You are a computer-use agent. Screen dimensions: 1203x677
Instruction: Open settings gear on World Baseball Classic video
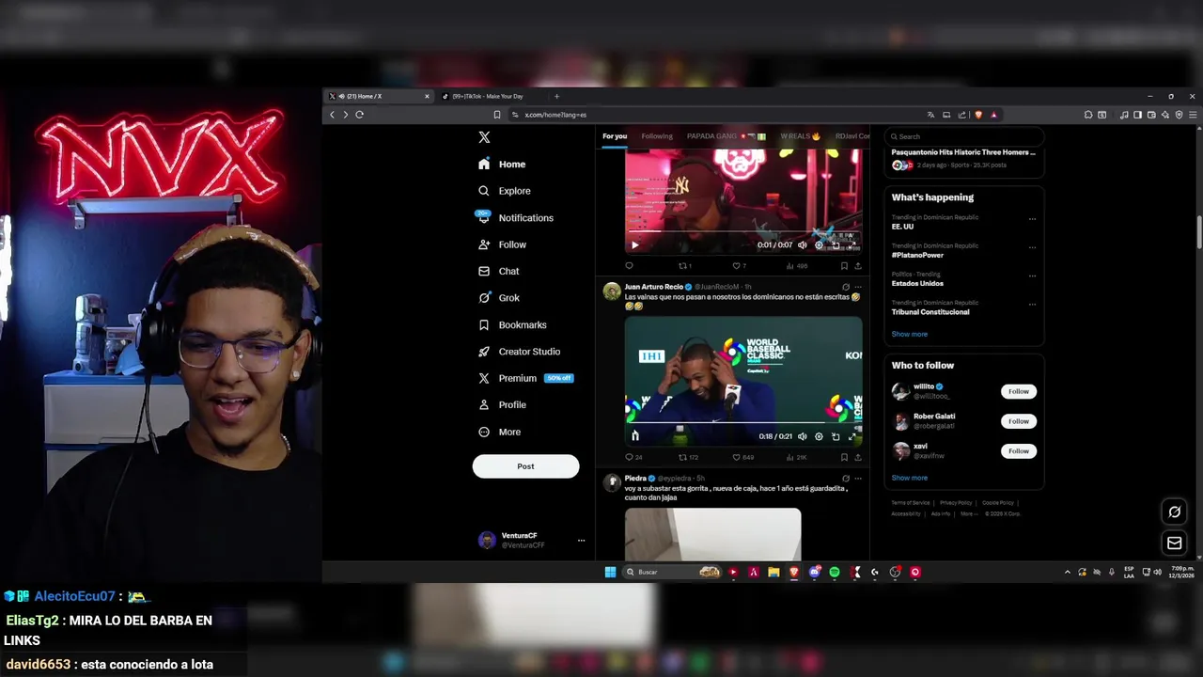click(x=819, y=436)
